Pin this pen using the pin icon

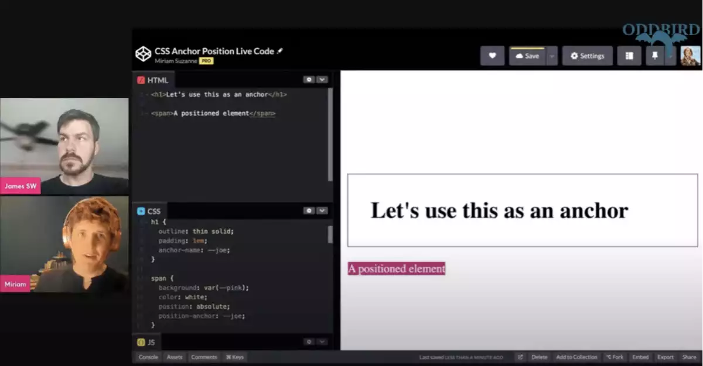tap(655, 56)
